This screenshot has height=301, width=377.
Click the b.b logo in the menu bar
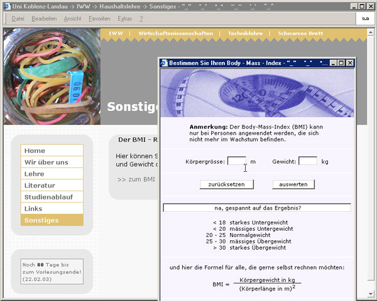coord(365,19)
